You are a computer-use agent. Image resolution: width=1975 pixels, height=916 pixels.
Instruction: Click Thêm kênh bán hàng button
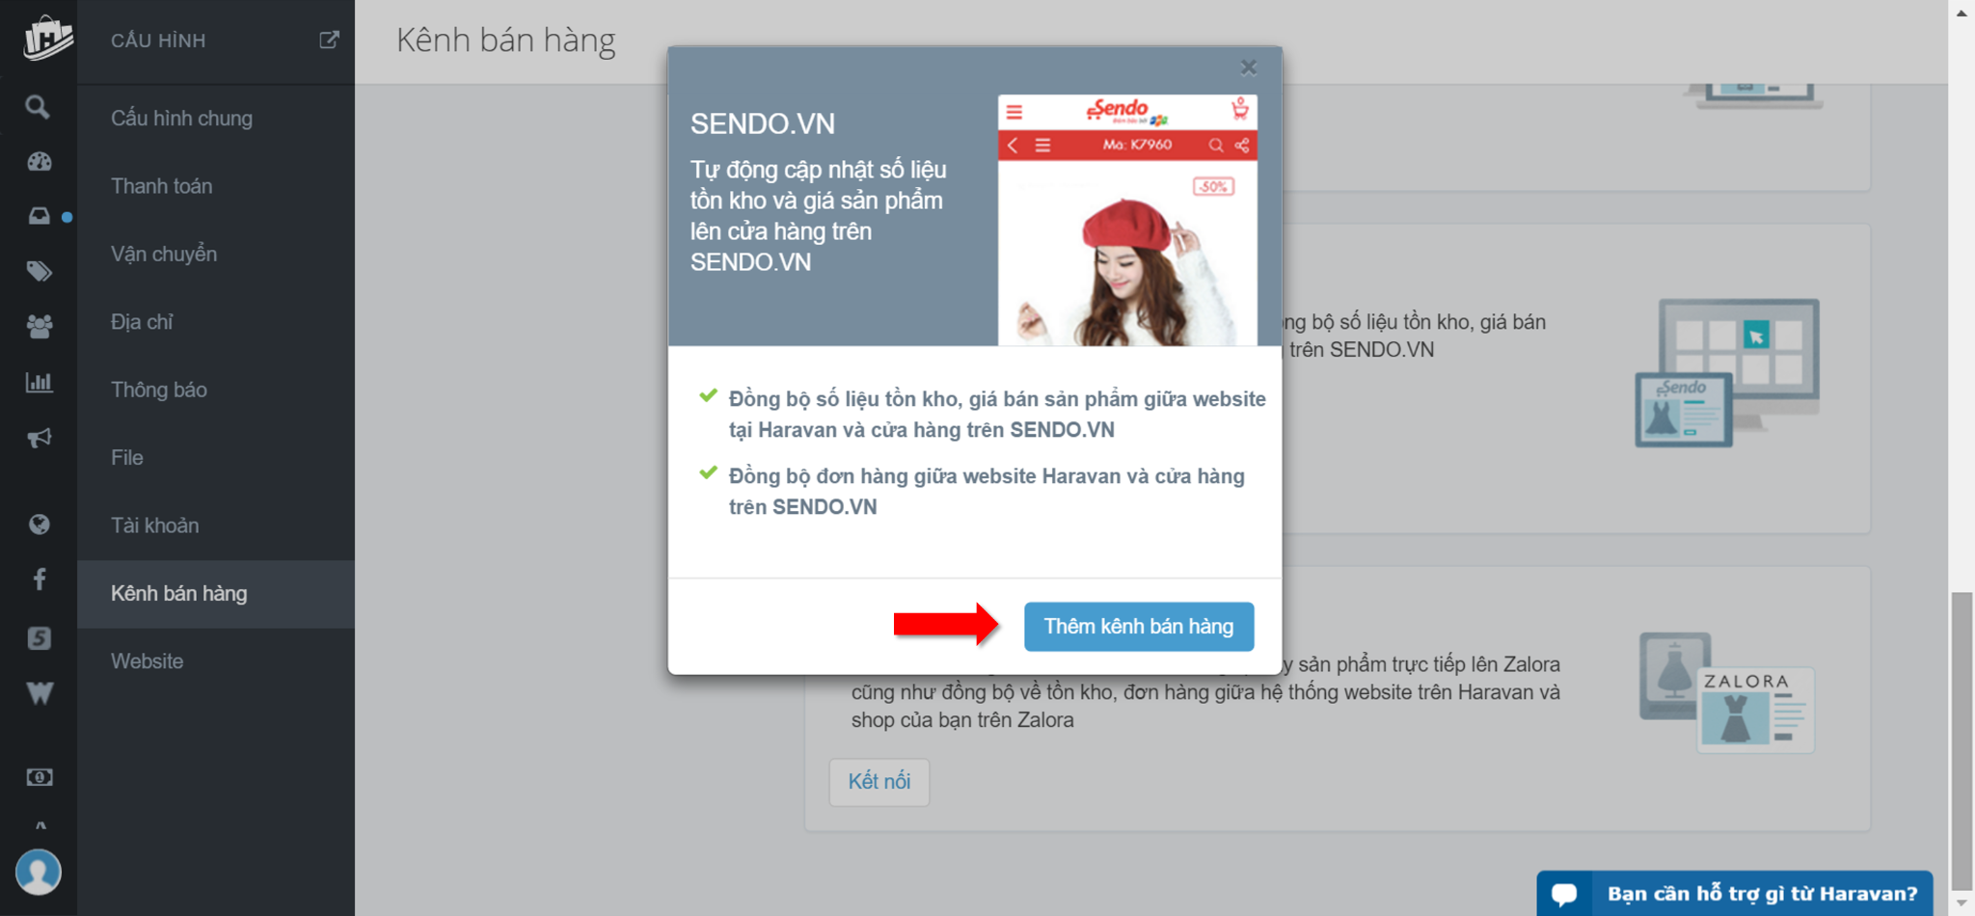tap(1139, 627)
